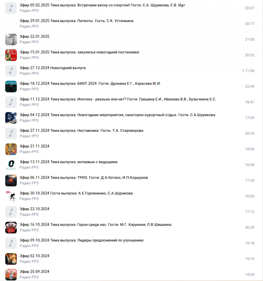The height and width of the screenshot is (281, 263).
Task: Click the red cover thumbnail of Эфир 15.01.2025
Action: (x=11, y=55)
